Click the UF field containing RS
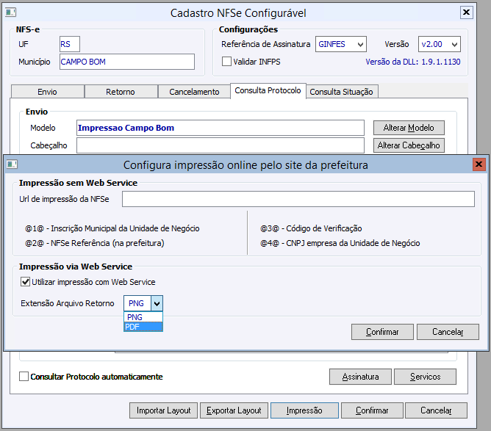 tap(70, 44)
